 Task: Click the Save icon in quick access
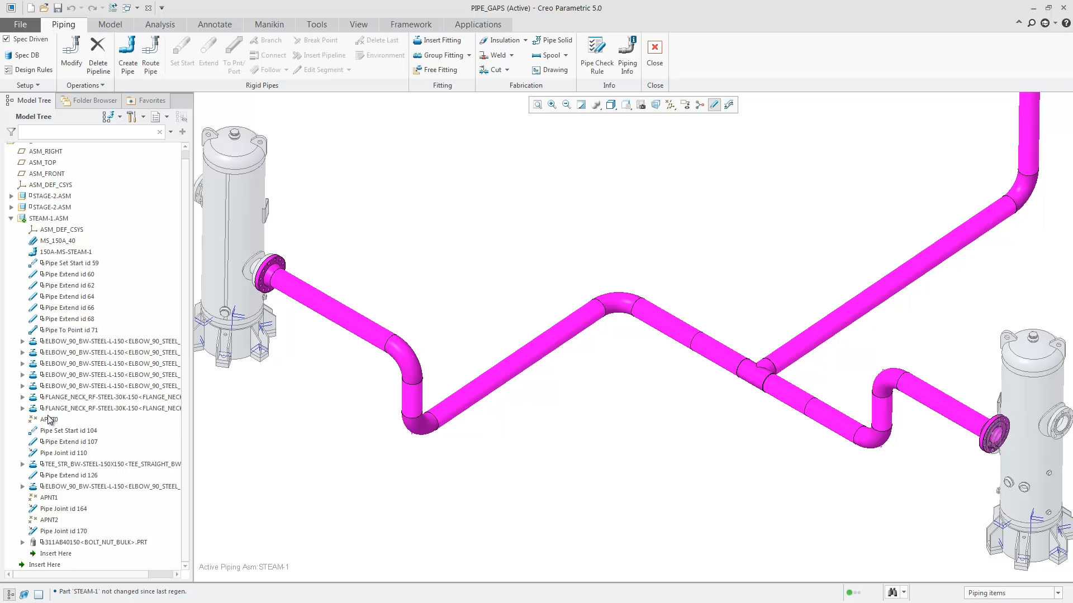pos(58,8)
